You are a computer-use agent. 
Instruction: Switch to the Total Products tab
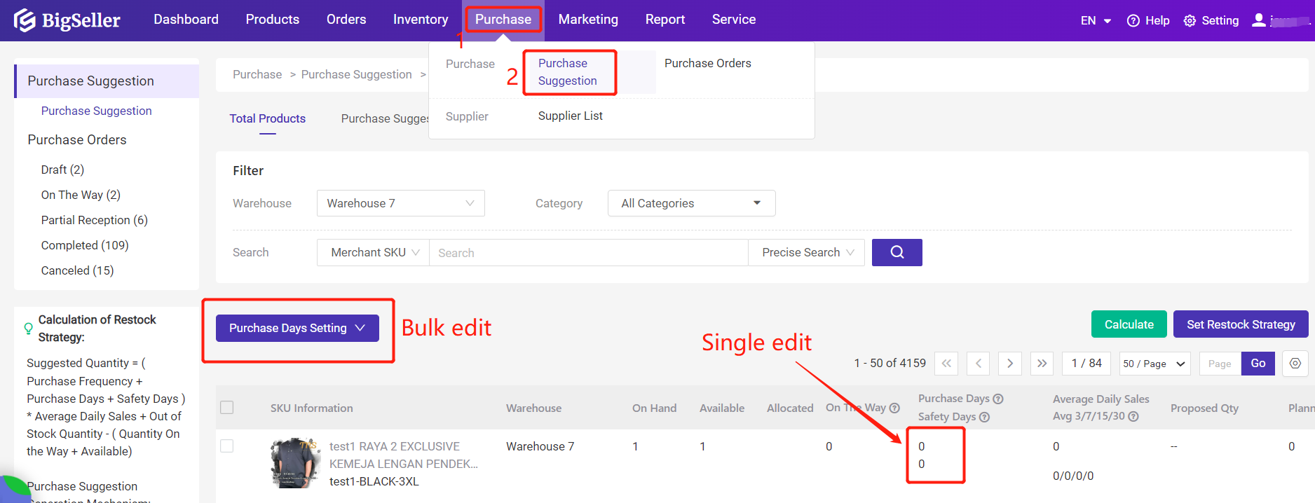point(268,118)
